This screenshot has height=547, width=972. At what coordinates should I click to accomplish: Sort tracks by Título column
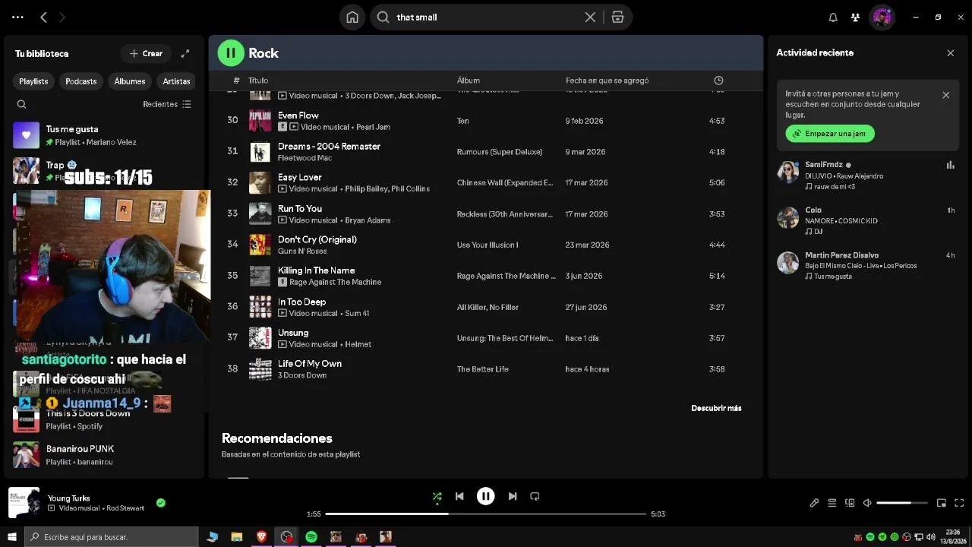point(258,81)
